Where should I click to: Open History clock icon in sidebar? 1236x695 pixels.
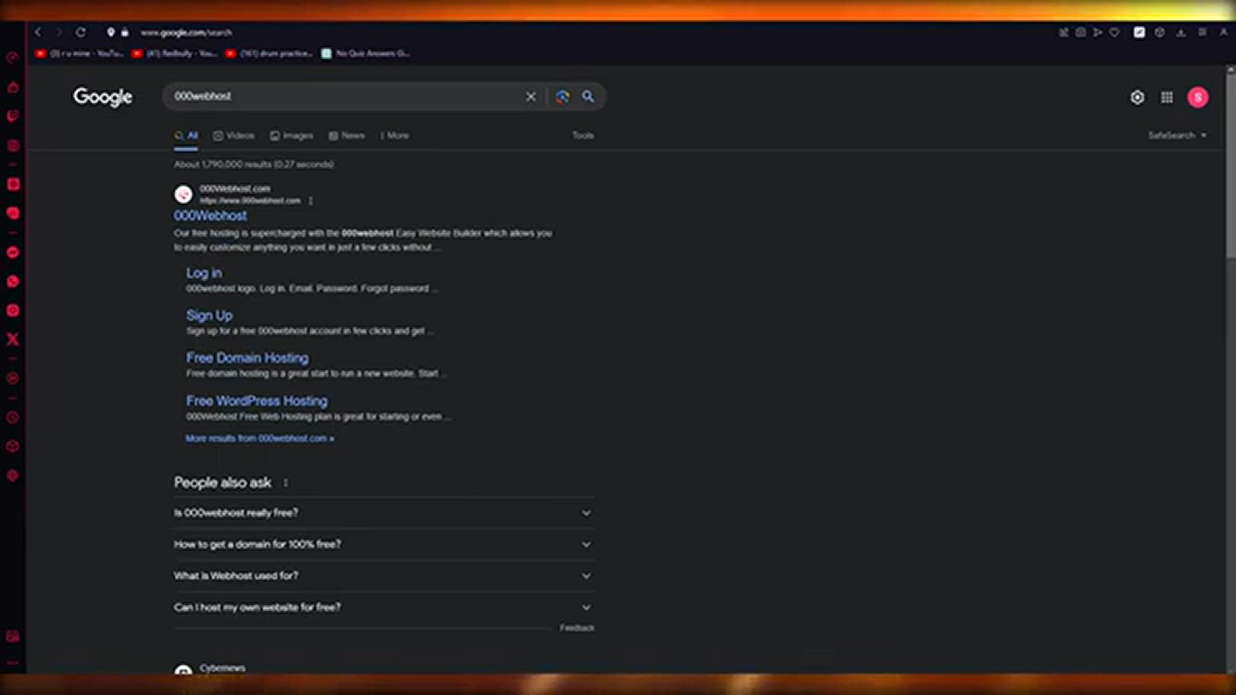(13, 418)
